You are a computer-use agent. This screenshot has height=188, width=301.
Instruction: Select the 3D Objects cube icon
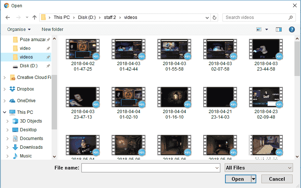[x=15, y=121]
